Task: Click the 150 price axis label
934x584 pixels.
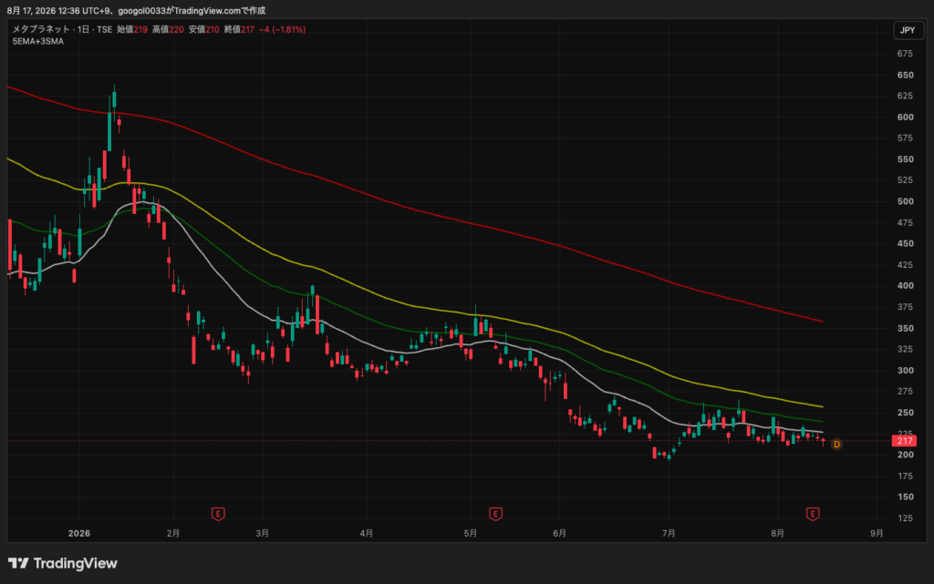Action: [x=905, y=497]
